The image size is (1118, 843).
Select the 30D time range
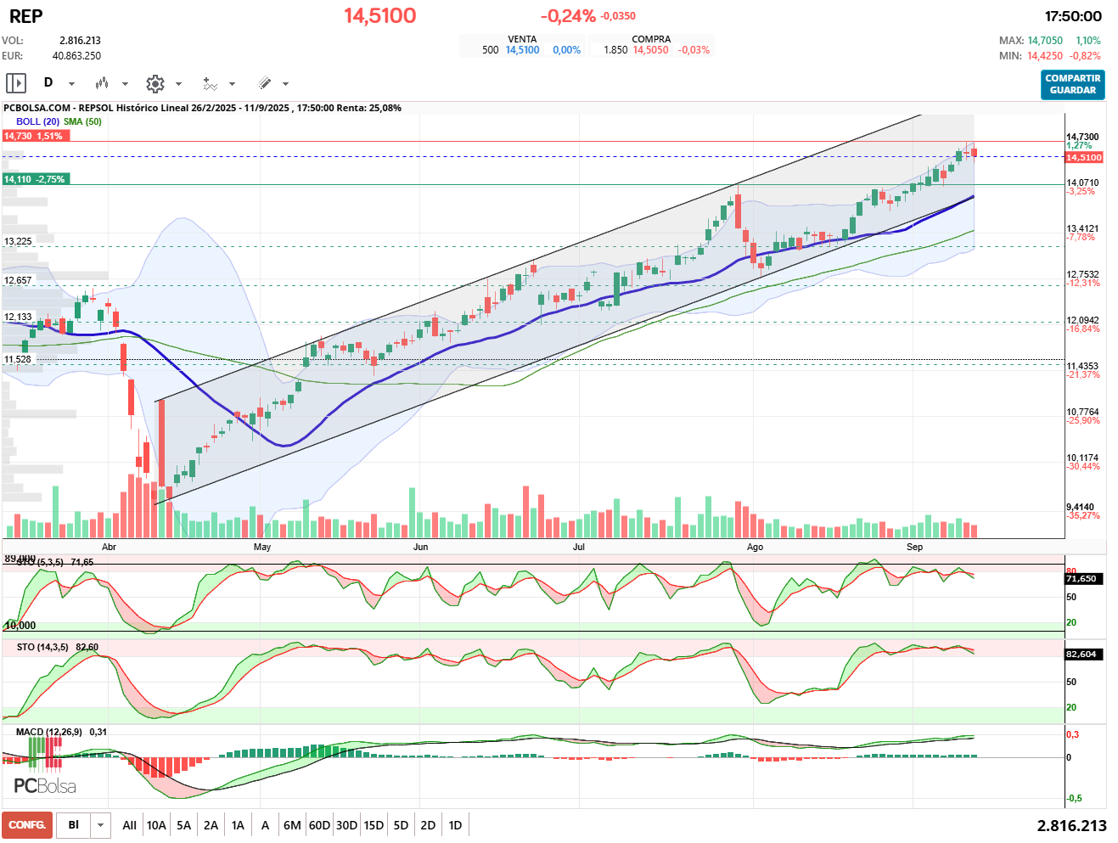click(x=346, y=825)
